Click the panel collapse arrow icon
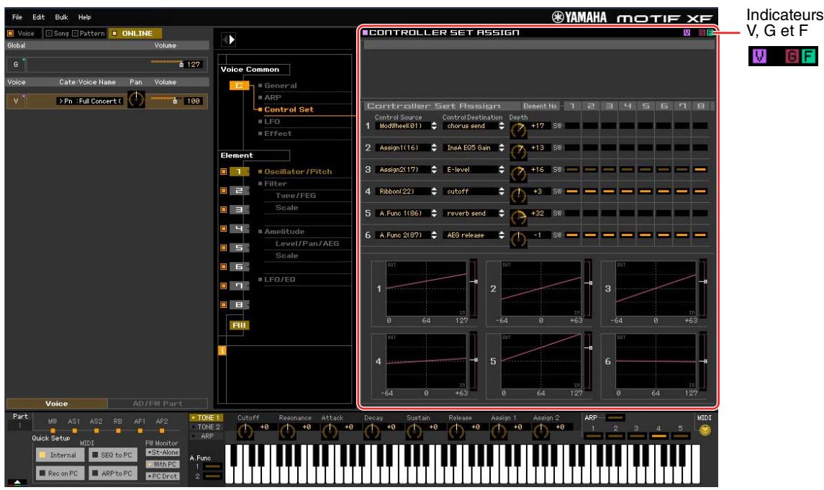This screenshot has height=490, width=824. (229, 40)
